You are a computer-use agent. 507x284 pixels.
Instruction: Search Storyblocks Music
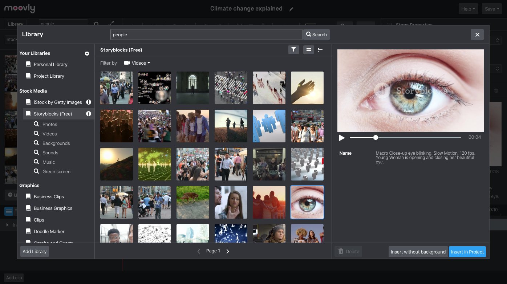[49, 162]
